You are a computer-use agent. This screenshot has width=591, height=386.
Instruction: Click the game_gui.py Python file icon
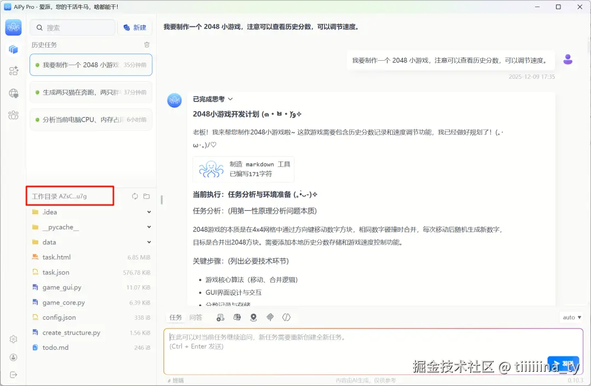click(35, 287)
